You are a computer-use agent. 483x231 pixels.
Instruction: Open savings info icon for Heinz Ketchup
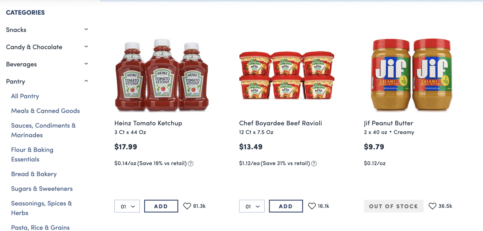click(x=191, y=163)
